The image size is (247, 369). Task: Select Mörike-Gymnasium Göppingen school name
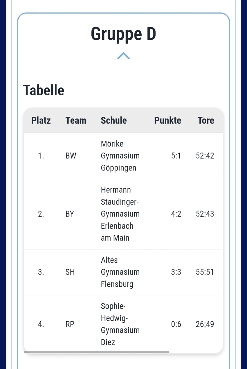[x=120, y=156]
